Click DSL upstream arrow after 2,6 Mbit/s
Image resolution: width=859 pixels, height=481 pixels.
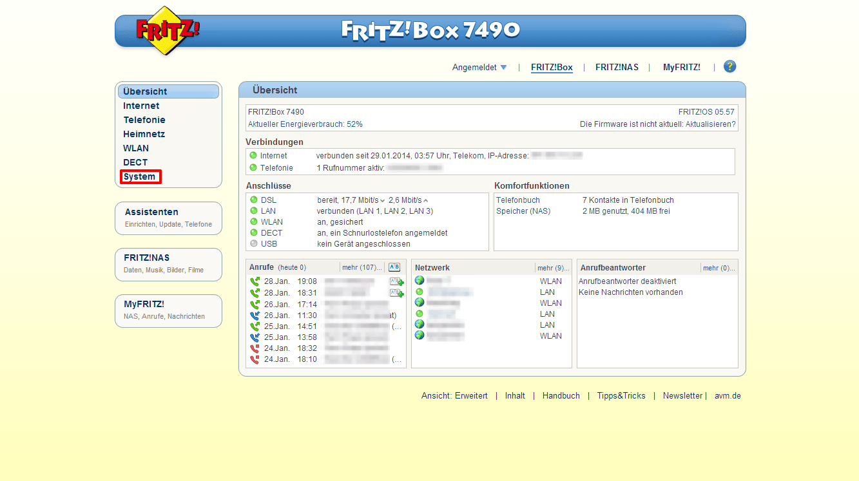(x=425, y=200)
